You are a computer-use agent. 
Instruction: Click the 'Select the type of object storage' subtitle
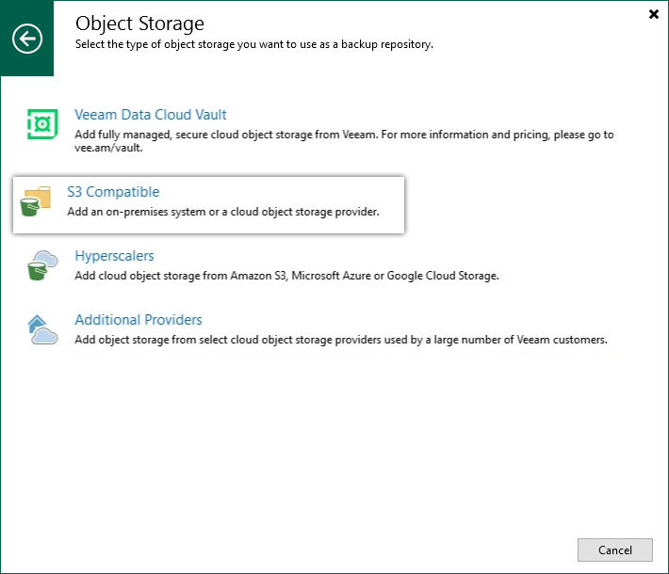(x=254, y=44)
